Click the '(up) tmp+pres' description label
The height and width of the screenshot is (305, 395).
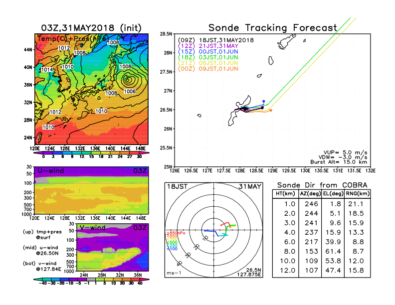(42, 232)
